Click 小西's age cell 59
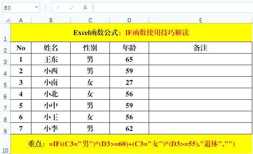Screen dimensions: 253x154 pyautogui.click(x=129, y=71)
